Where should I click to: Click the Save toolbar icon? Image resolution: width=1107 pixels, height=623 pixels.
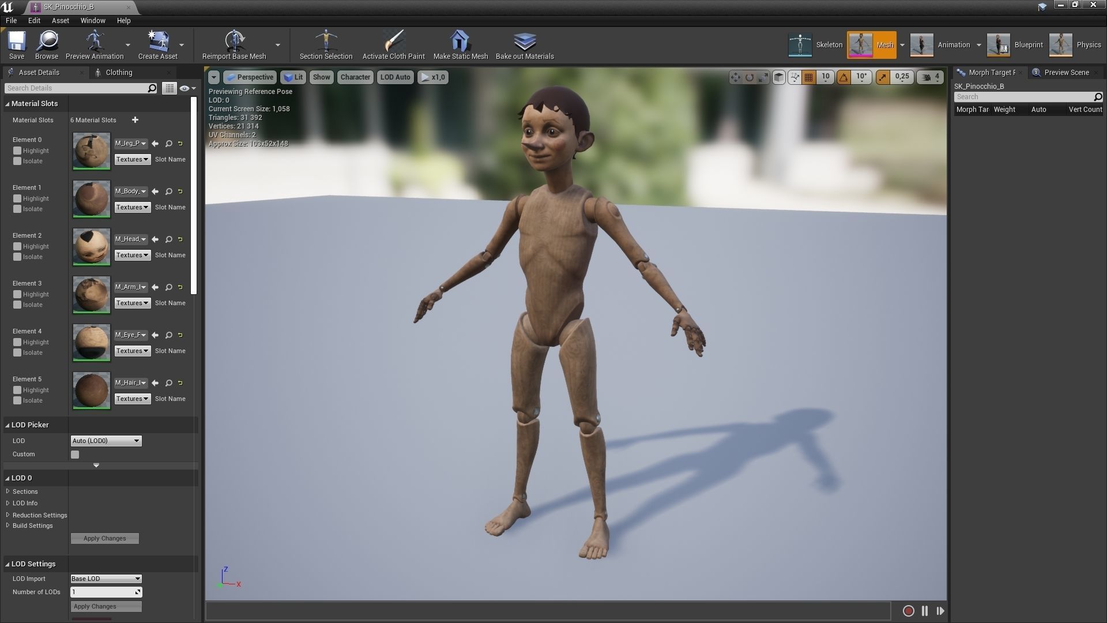[x=17, y=44]
